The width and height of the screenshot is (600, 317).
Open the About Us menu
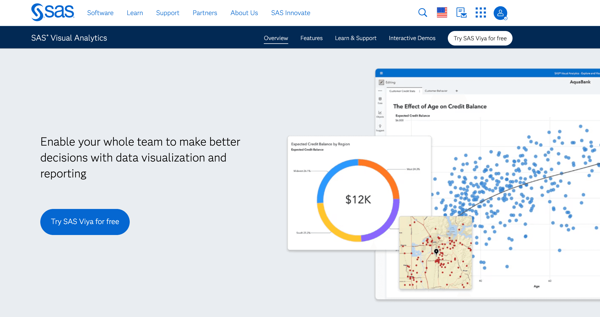coord(244,13)
